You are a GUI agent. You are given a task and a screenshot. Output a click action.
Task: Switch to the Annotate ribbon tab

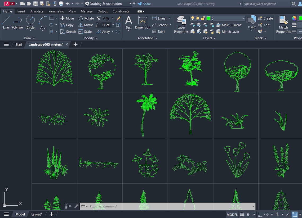37,11
